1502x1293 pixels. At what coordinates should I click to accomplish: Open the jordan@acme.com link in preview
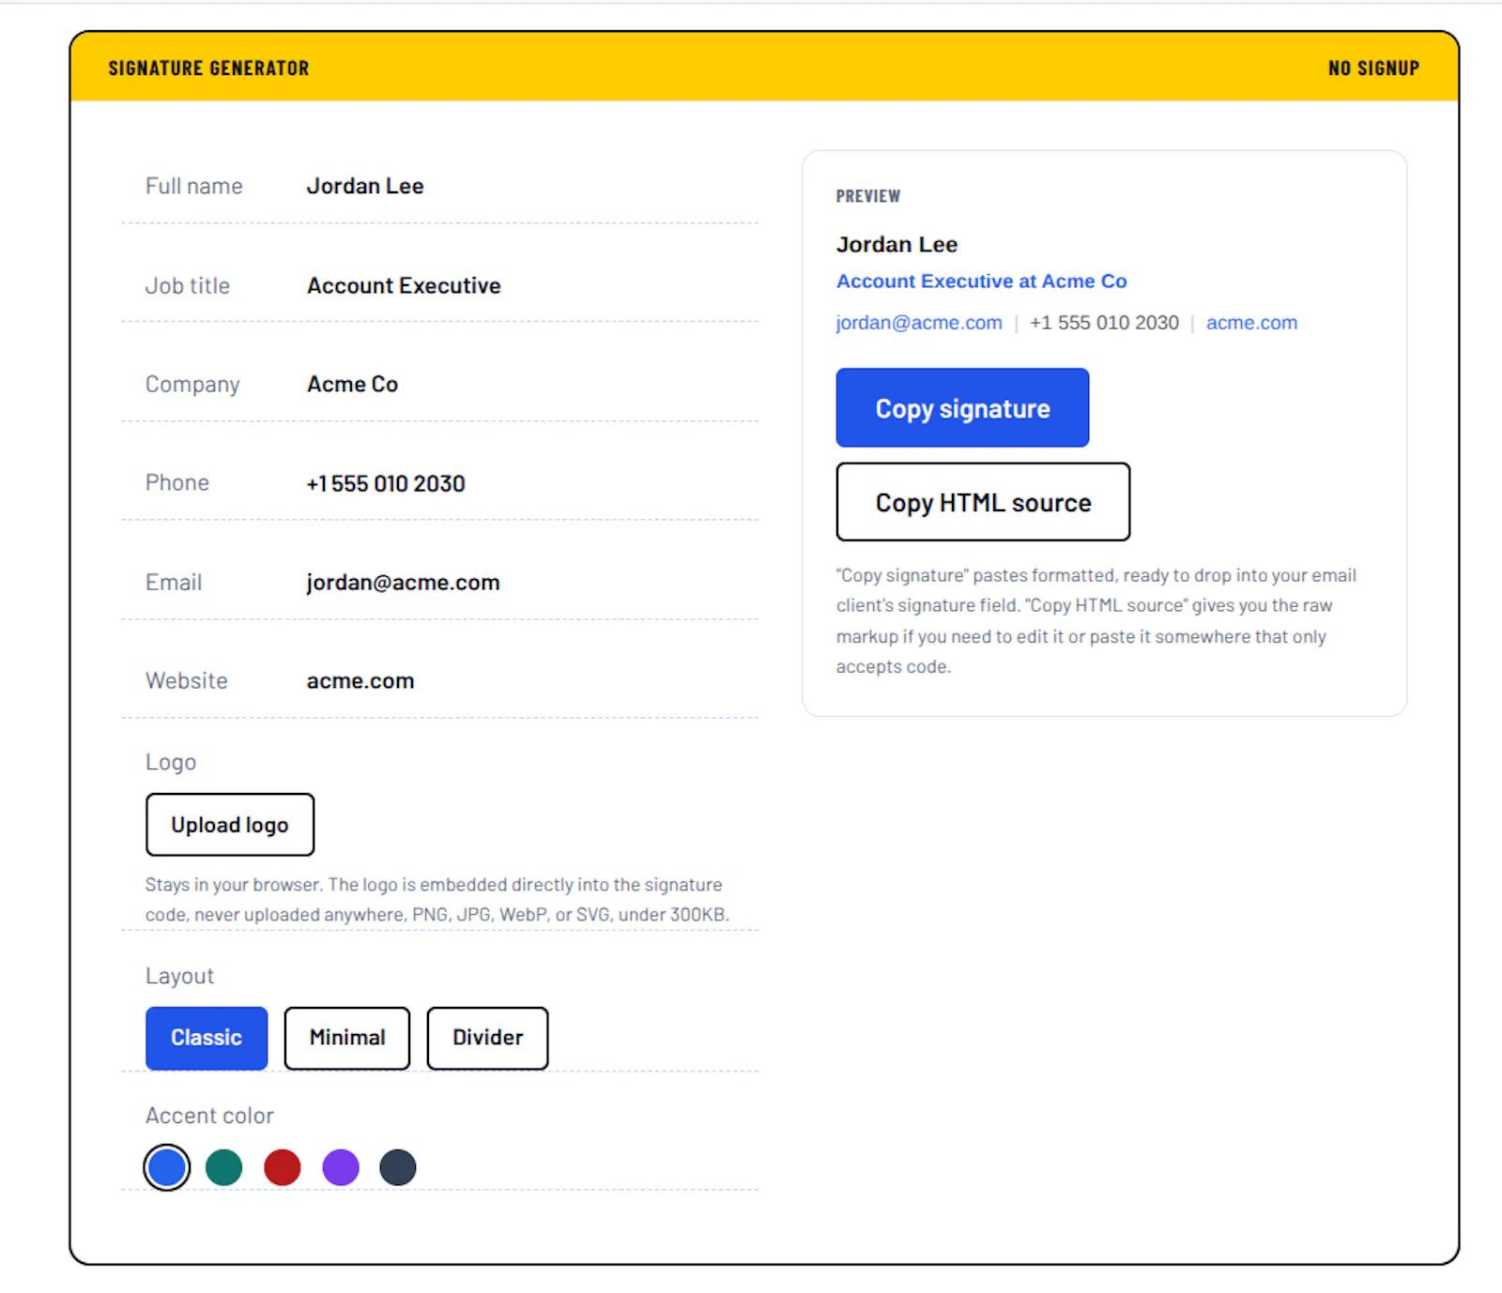click(919, 323)
